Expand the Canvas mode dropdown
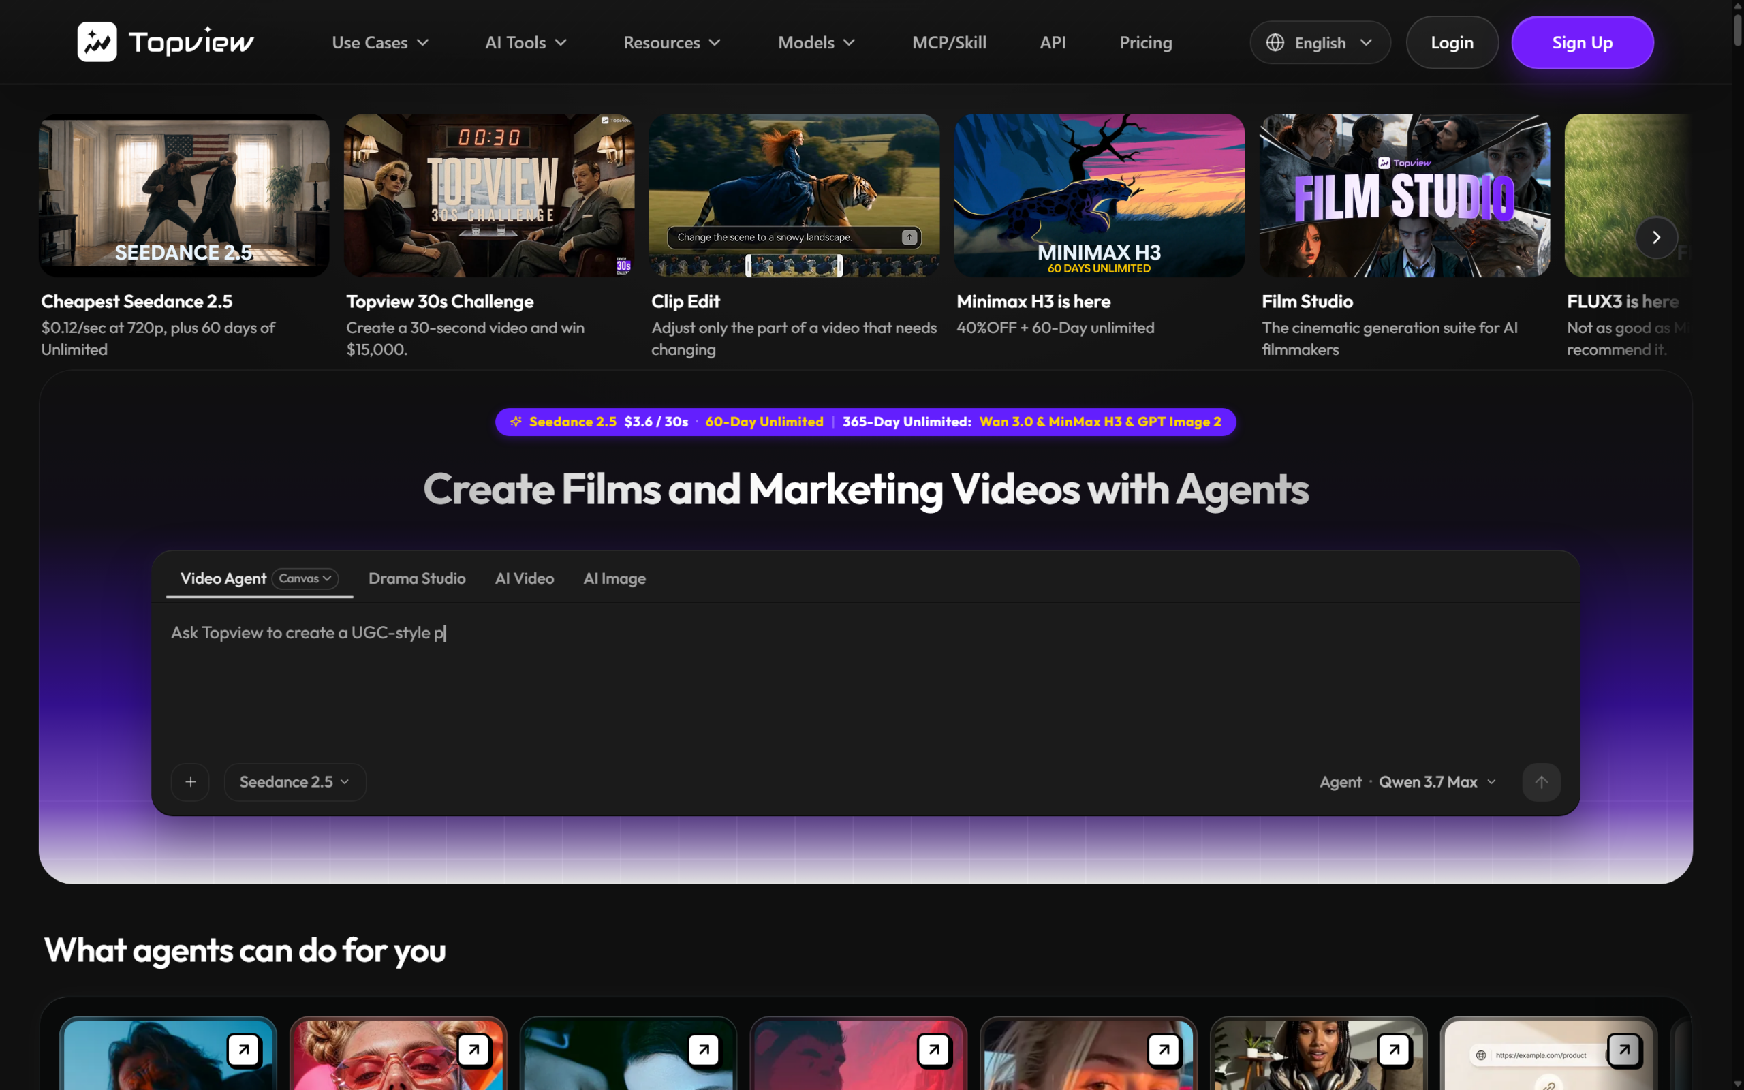 click(305, 578)
